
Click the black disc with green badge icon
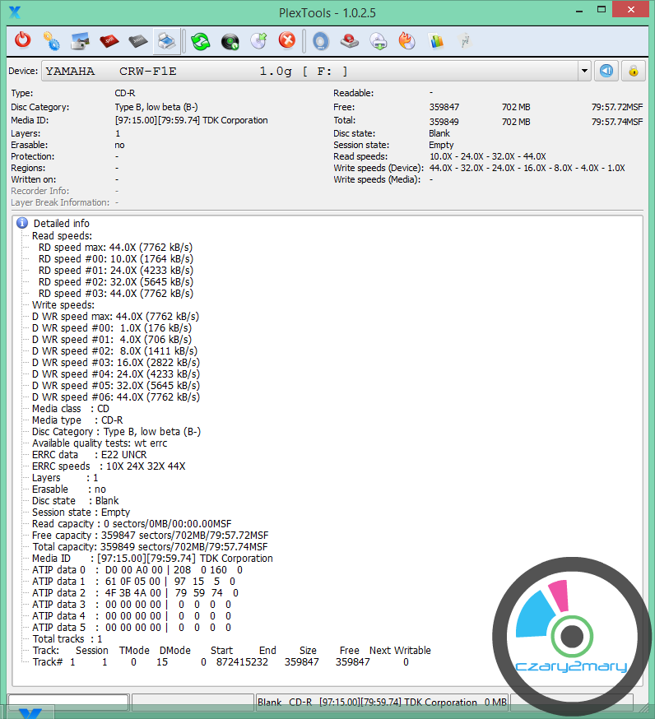tap(230, 40)
